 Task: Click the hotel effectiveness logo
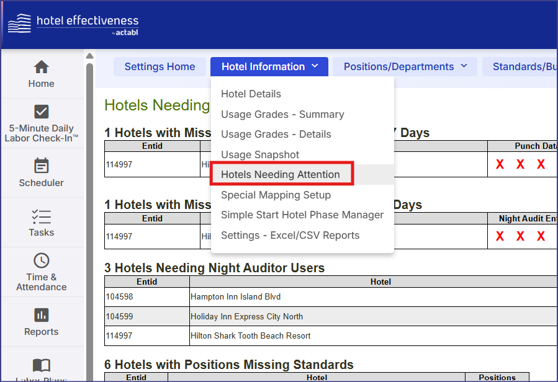click(x=73, y=24)
